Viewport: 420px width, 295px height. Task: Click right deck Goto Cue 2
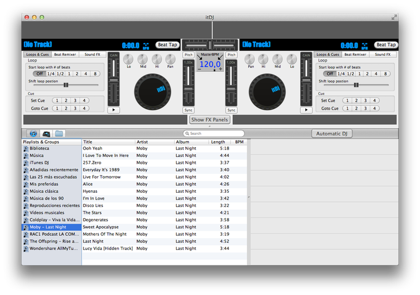[356, 108]
